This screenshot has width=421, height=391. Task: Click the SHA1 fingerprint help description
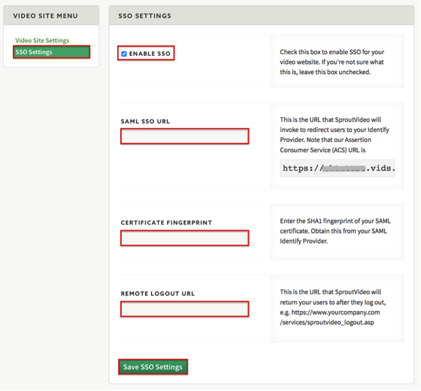tap(333, 231)
